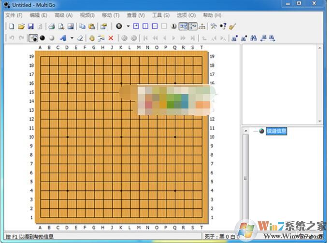Open print preview with the magnifier page icon
This screenshot has width=330, height=243.
(x=61, y=27)
